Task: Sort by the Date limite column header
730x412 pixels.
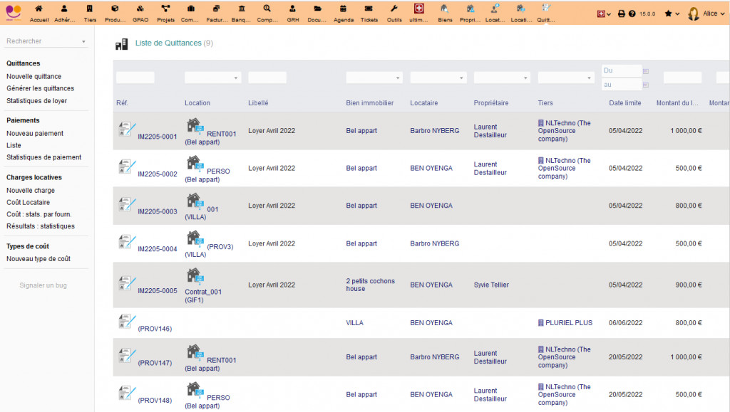Action: pos(625,103)
